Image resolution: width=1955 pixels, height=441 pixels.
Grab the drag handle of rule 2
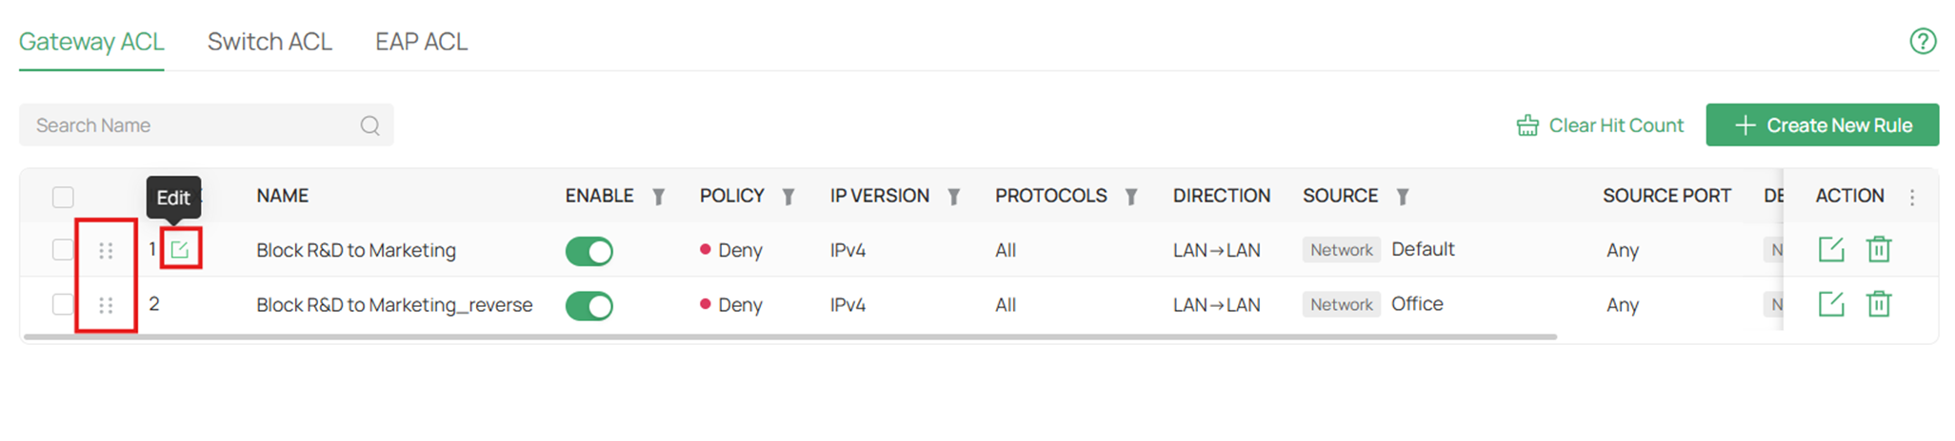[106, 305]
